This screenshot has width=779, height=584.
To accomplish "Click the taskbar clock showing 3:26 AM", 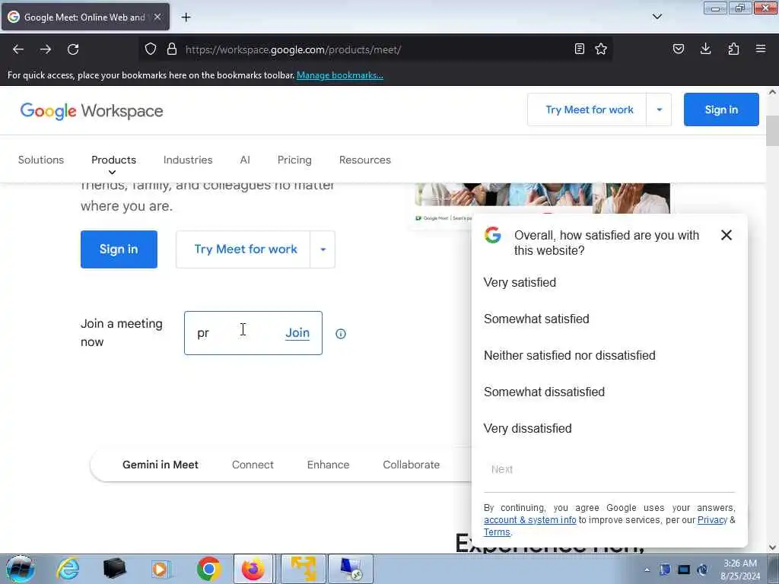I will pyautogui.click(x=740, y=569).
